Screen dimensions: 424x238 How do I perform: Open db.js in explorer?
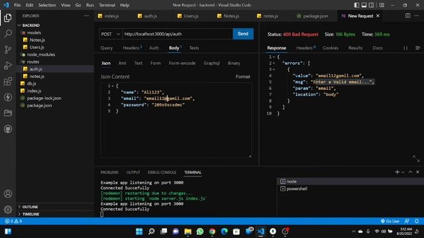click(55, 84)
